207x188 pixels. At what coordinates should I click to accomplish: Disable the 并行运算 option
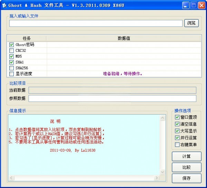pos(177,138)
